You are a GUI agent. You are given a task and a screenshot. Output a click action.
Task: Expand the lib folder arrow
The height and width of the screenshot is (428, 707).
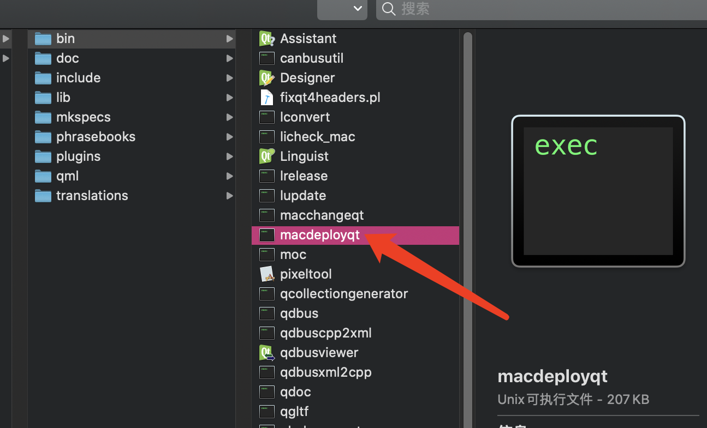point(230,98)
